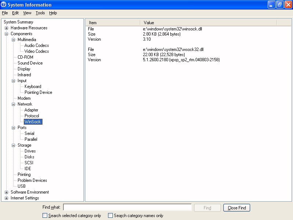The height and width of the screenshot is (220, 293).
Task: Select Pointing Device category
Action: 38,92
